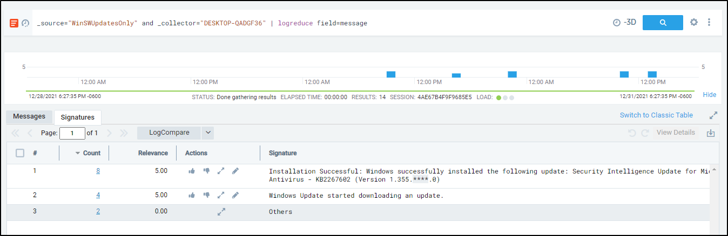Click the page number input field
The width and height of the screenshot is (728, 236).
pos(72,133)
